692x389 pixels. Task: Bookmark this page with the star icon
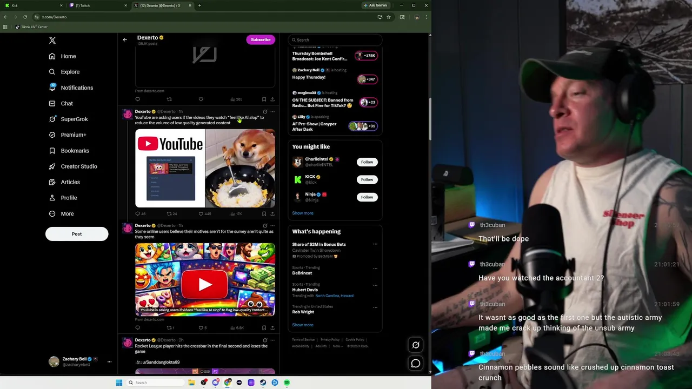click(x=388, y=17)
